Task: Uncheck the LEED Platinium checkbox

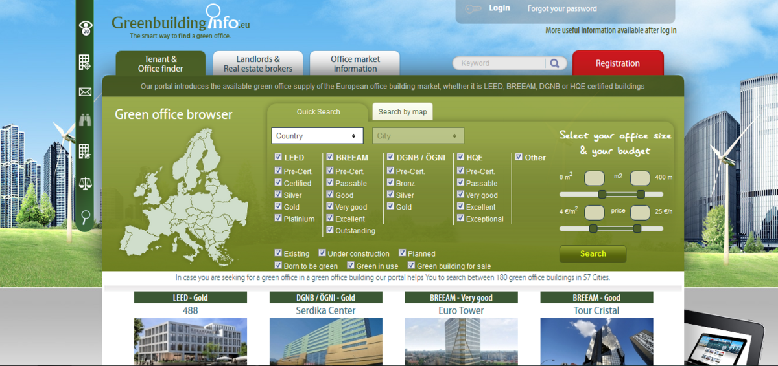Action: pos(278,219)
